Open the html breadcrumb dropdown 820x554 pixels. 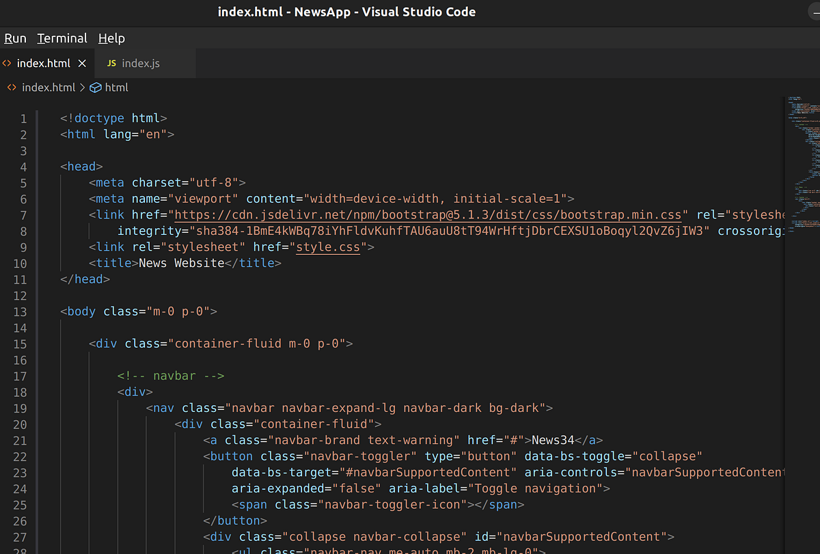pyautogui.click(x=116, y=87)
